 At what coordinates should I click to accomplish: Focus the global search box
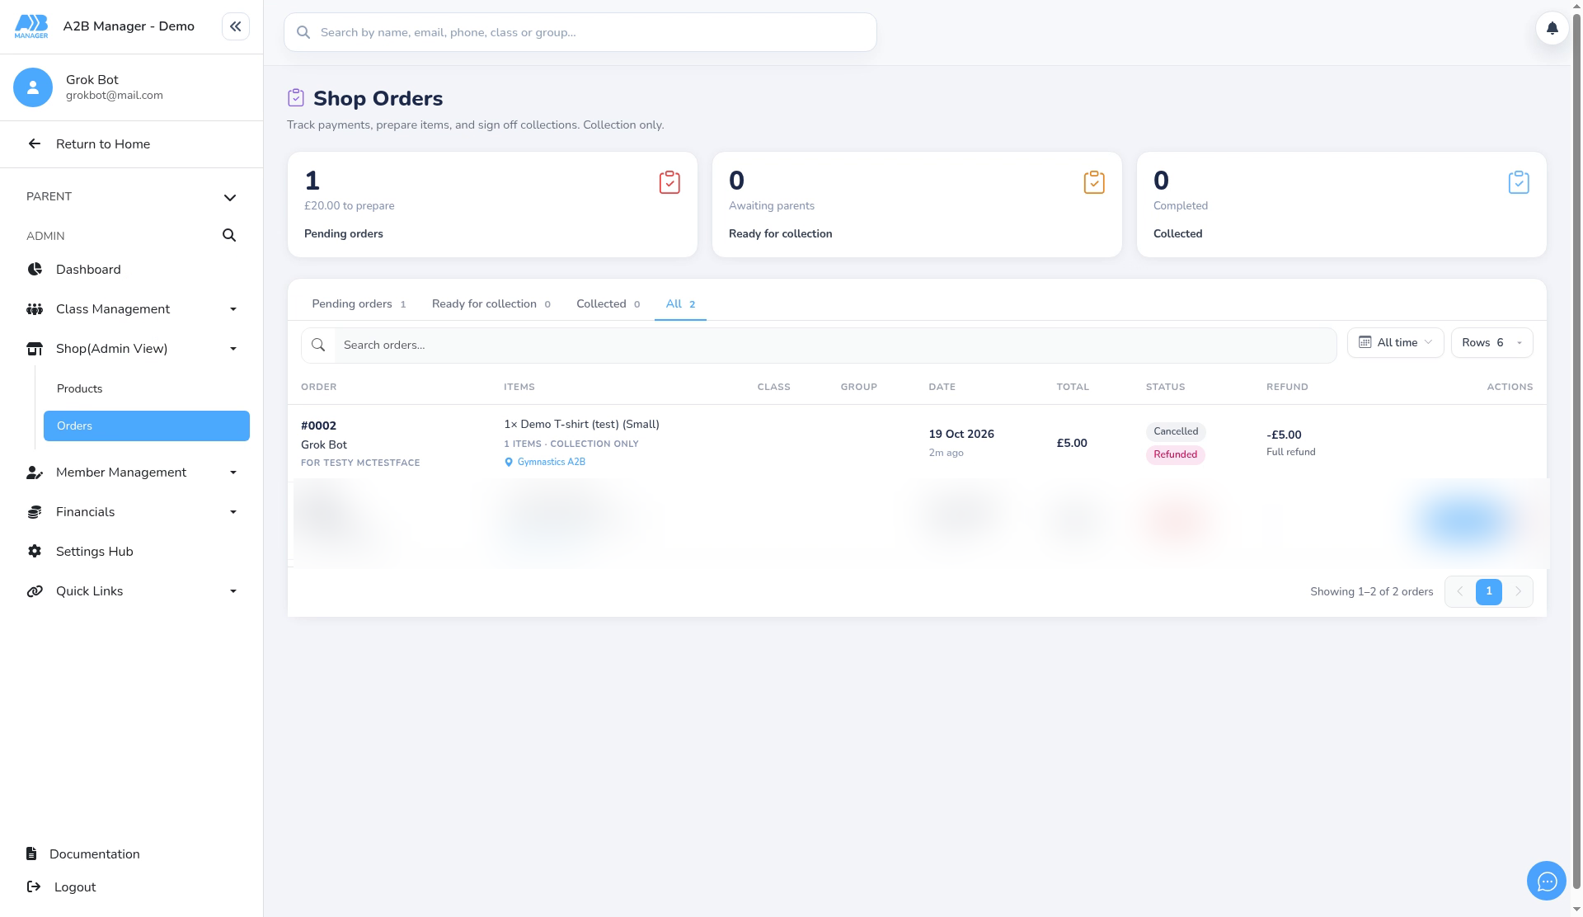(x=580, y=32)
